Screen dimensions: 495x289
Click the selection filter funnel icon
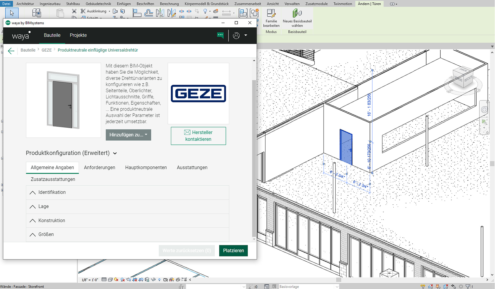tap(468, 286)
